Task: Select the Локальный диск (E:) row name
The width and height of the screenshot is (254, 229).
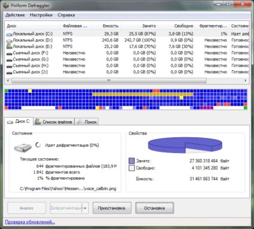Action: [32, 47]
